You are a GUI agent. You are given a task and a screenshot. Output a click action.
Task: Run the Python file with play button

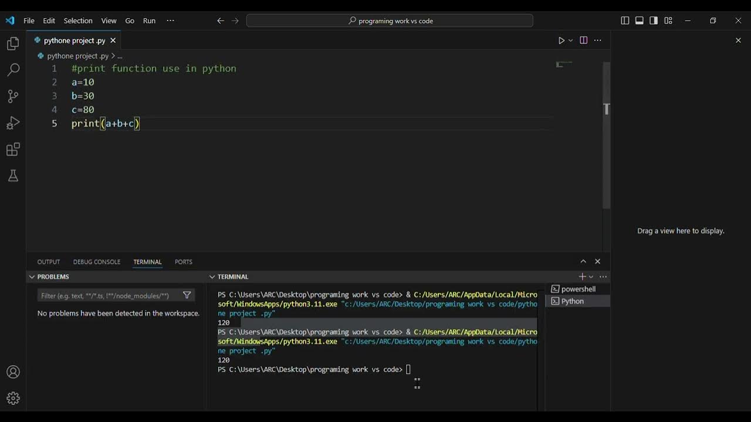pyautogui.click(x=561, y=40)
